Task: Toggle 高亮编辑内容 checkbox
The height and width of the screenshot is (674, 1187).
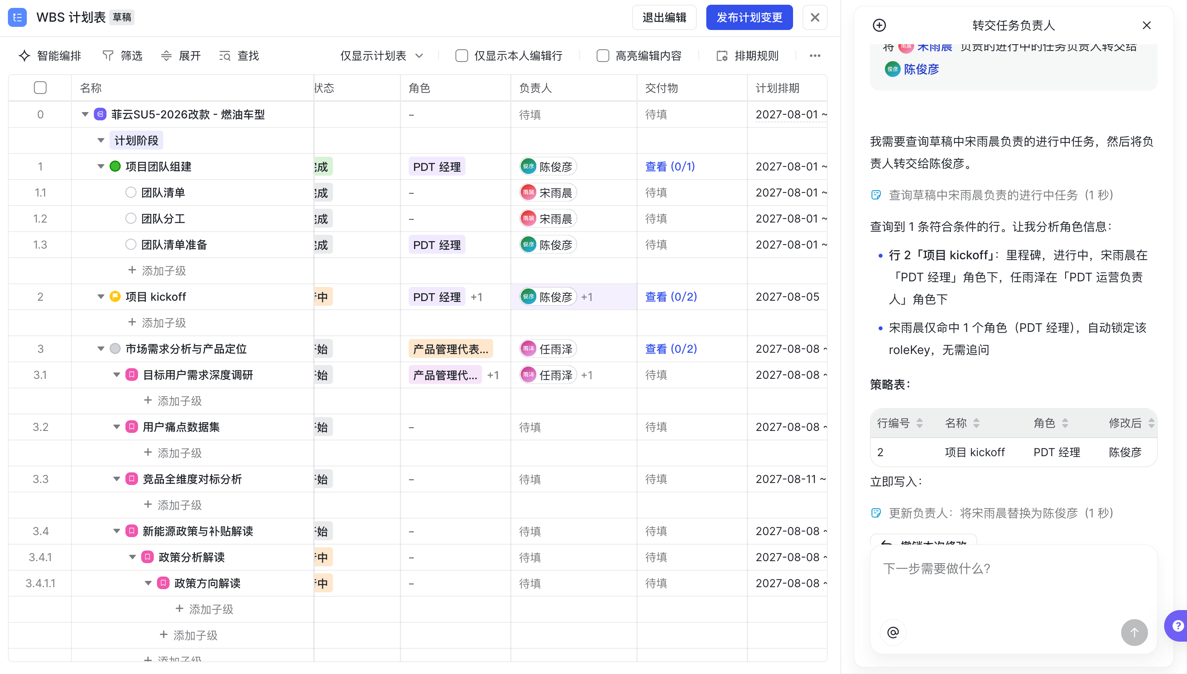Action: (603, 56)
